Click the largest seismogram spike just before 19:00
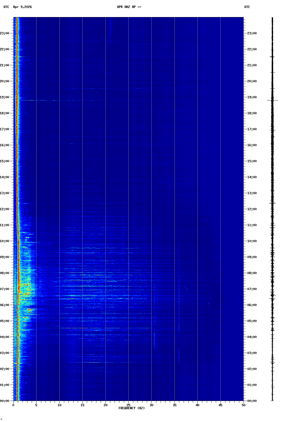 [272, 100]
